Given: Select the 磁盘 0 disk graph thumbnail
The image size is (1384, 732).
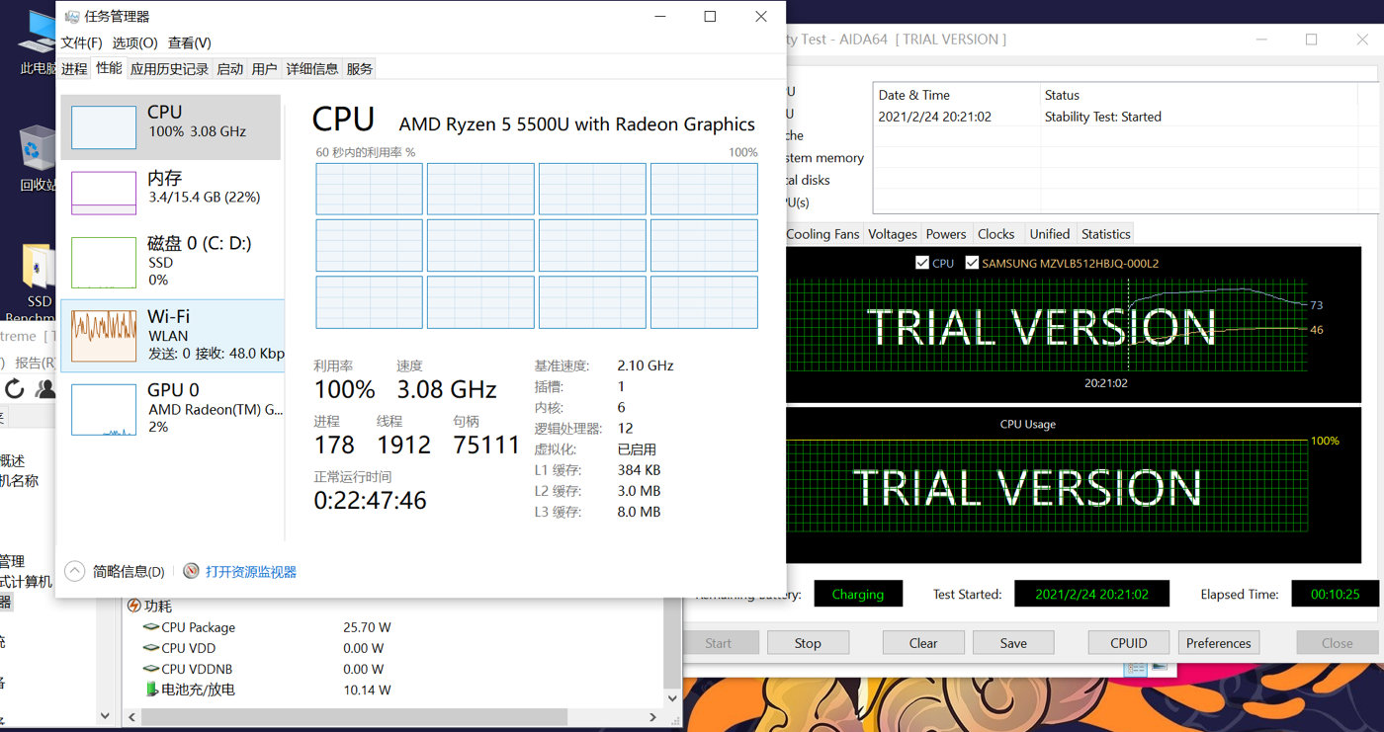Looking at the screenshot, I should (103, 262).
